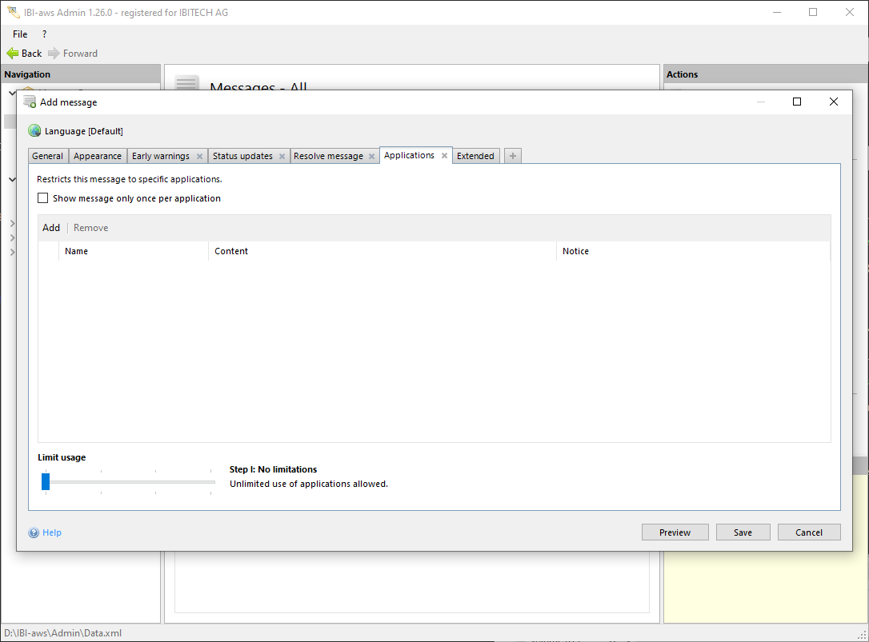Open the question mark help menu
The image size is (869, 642).
44,34
